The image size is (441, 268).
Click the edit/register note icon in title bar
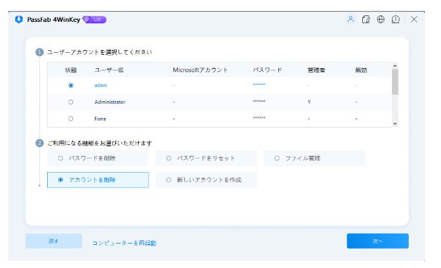click(365, 19)
